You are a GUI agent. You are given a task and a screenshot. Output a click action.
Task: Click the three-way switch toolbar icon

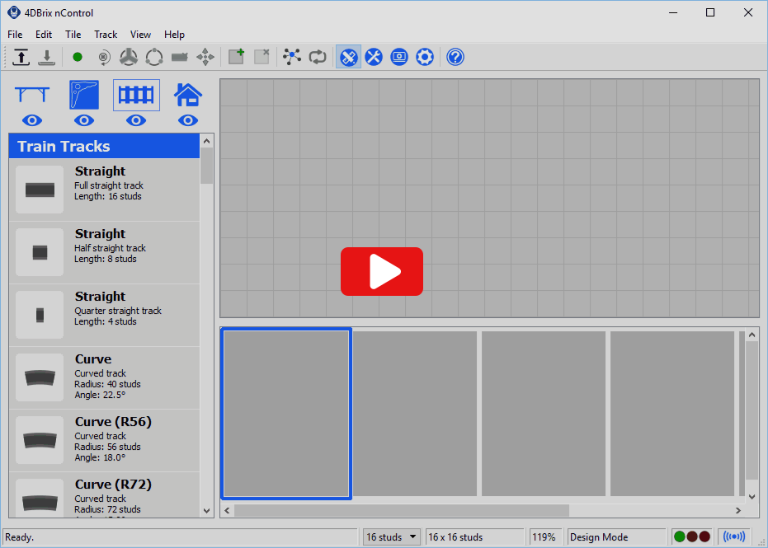pyautogui.click(x=129, y=57)
